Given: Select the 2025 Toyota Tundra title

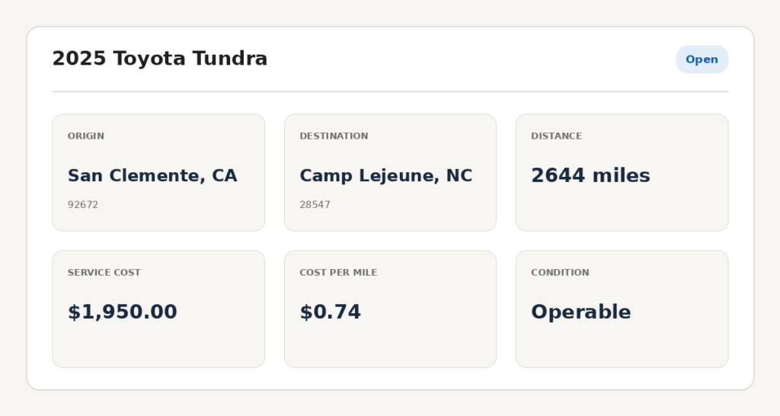Looking at the screenshot, I should [160, 59].
